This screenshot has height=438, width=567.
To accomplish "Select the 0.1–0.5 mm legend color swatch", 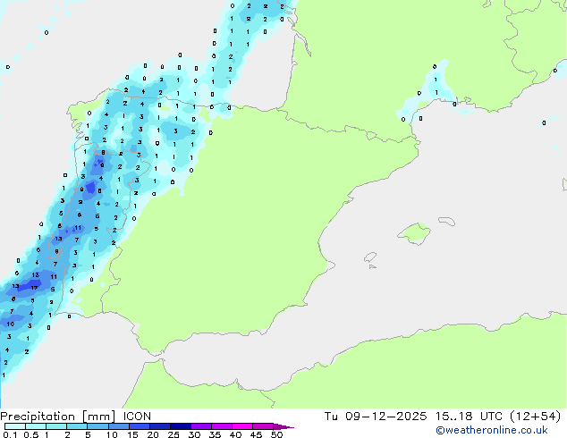I will [15, 426].
